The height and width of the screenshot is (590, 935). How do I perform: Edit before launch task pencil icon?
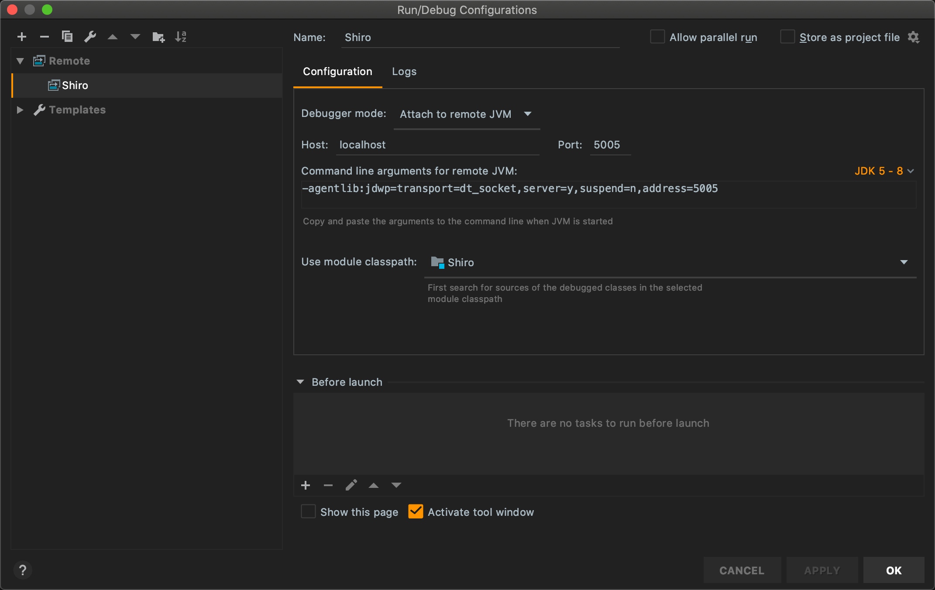tap(351, 485)
